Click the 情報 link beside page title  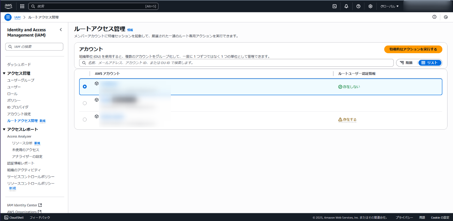pyautogui.click(x=130, y=30)
